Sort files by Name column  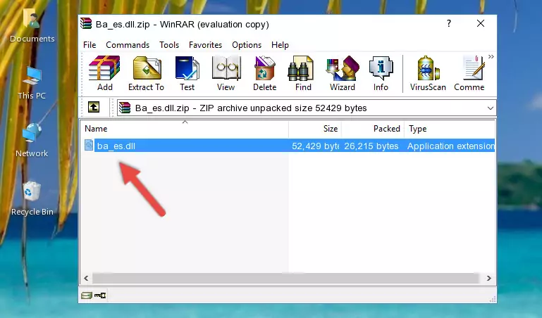(x=185, y=129)
